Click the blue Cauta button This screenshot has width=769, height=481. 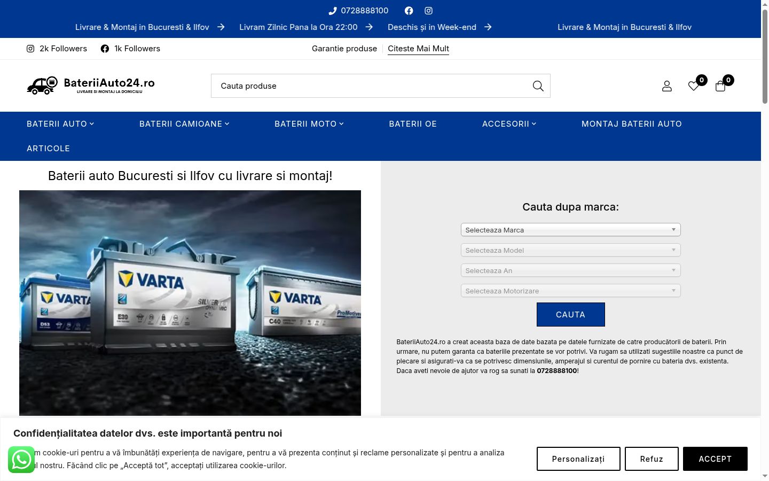pos(570,314)
